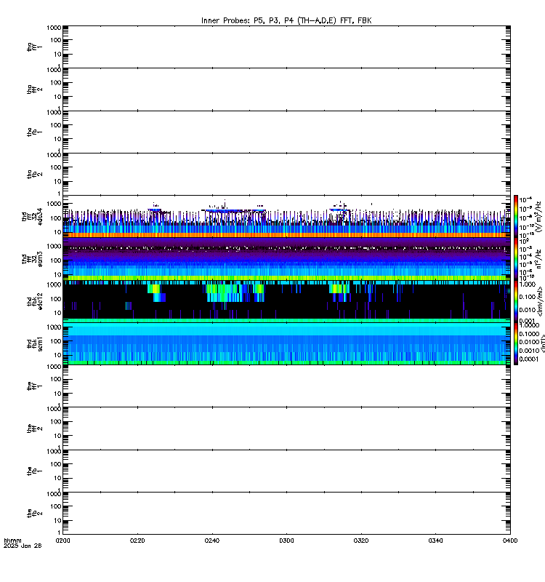The image size is (545, 582).
Task: Click the 'tha ff 1' panel axis label
Action: click(x=34, y=47)
